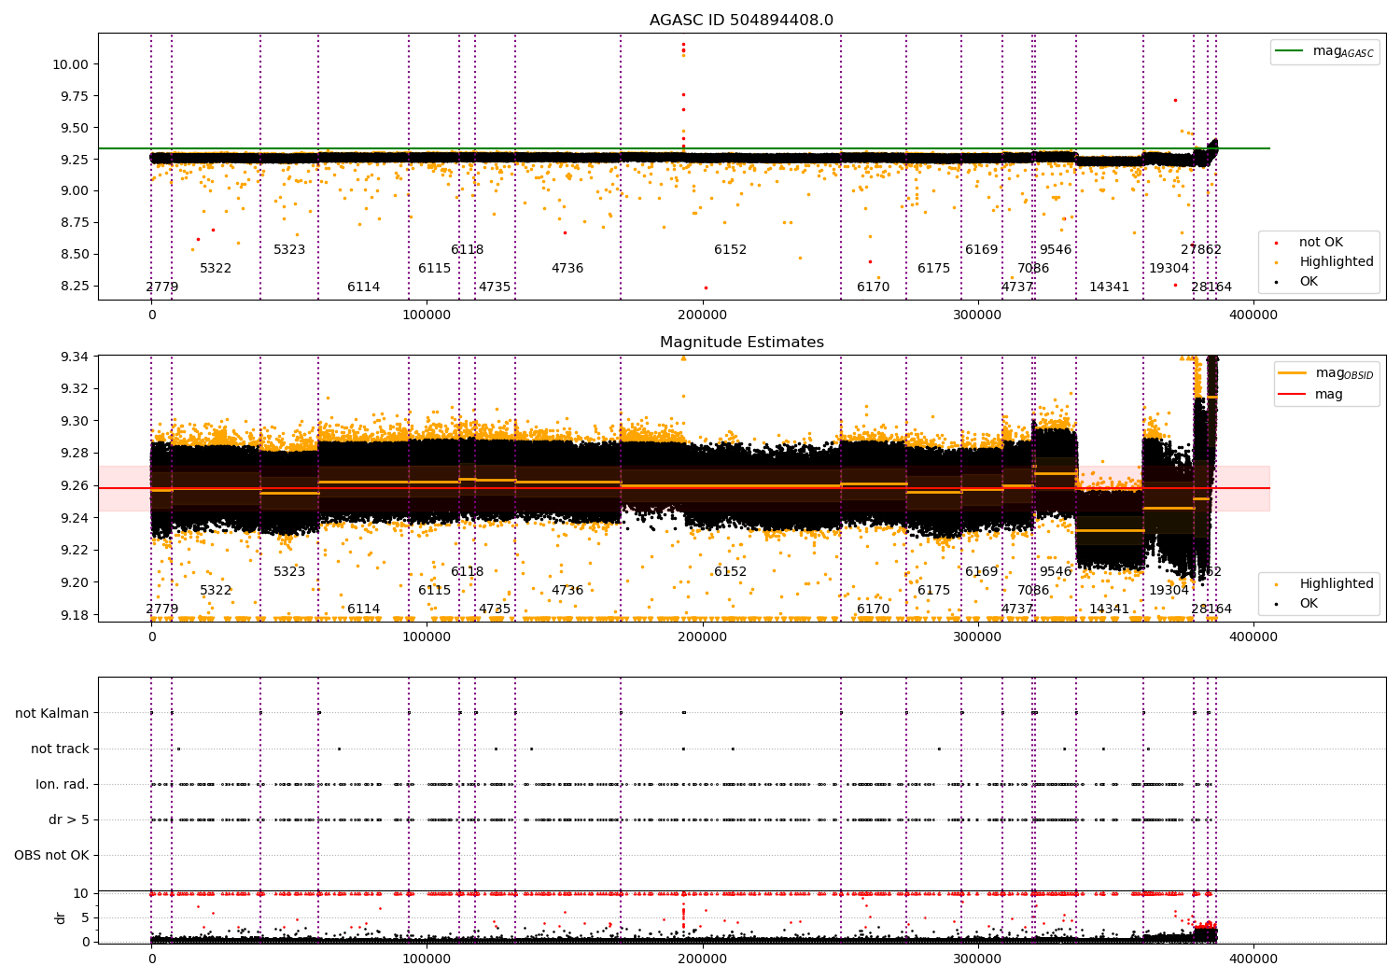Image resolution: width=1400 pixels, height=980 pixels.
Task: Click the '9.00' y-axis tick label
Action: tap(76, 190)
